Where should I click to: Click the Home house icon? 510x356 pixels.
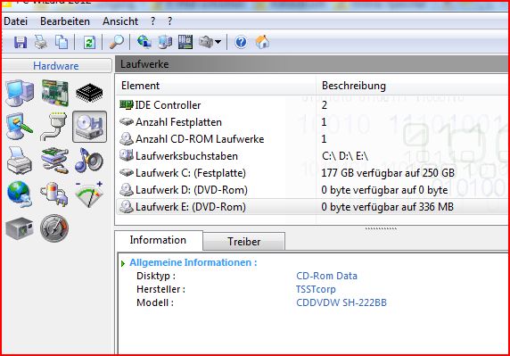click(x=262, y=42)
